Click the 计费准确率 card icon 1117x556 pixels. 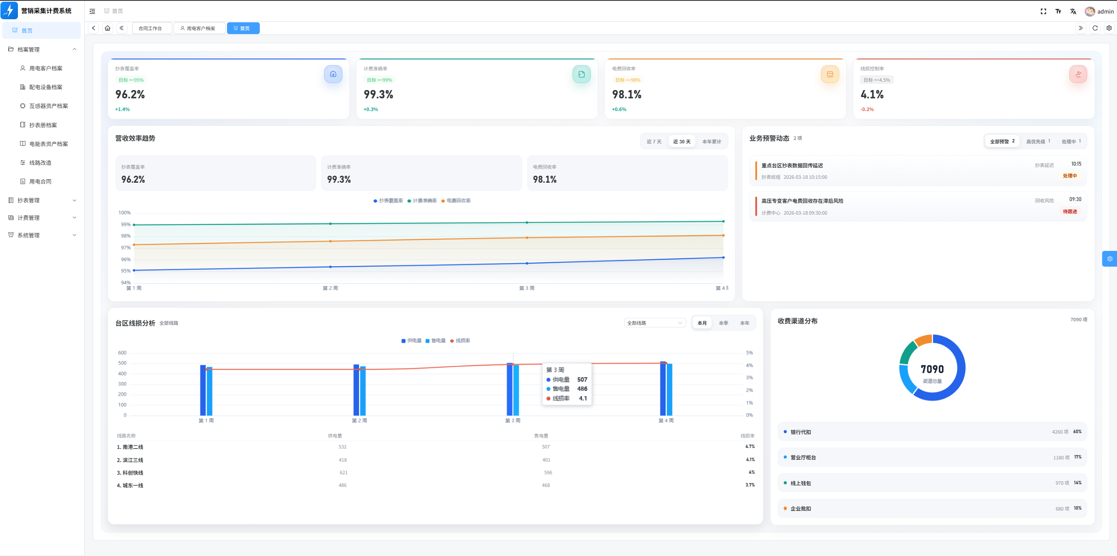click(x=582, y=74)
